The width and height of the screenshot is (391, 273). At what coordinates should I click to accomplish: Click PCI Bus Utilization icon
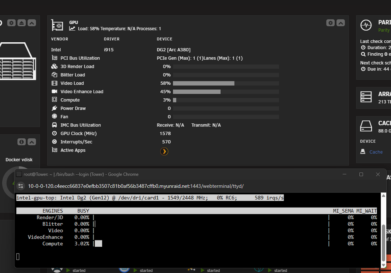point(54,58)
